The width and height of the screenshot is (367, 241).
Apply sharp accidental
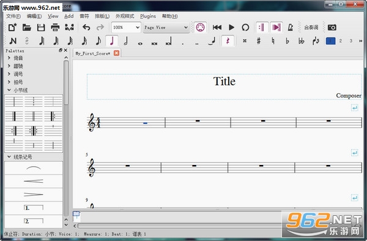[x=259, y=41]
